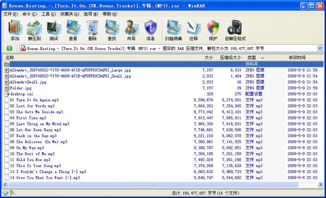This screenshot has height=198, width=326.
Task: Minimize the WinRAR window
Action: (304, 6)
